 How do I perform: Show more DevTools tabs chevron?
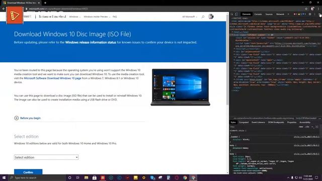288,14
